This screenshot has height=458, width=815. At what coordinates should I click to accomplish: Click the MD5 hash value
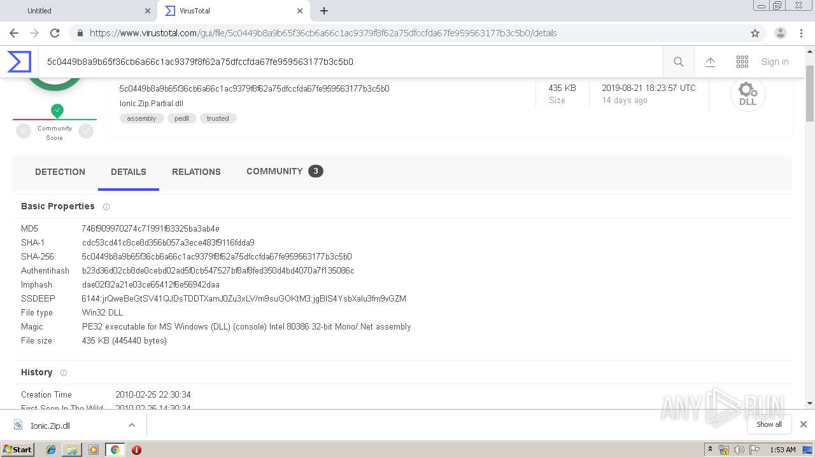150,228
